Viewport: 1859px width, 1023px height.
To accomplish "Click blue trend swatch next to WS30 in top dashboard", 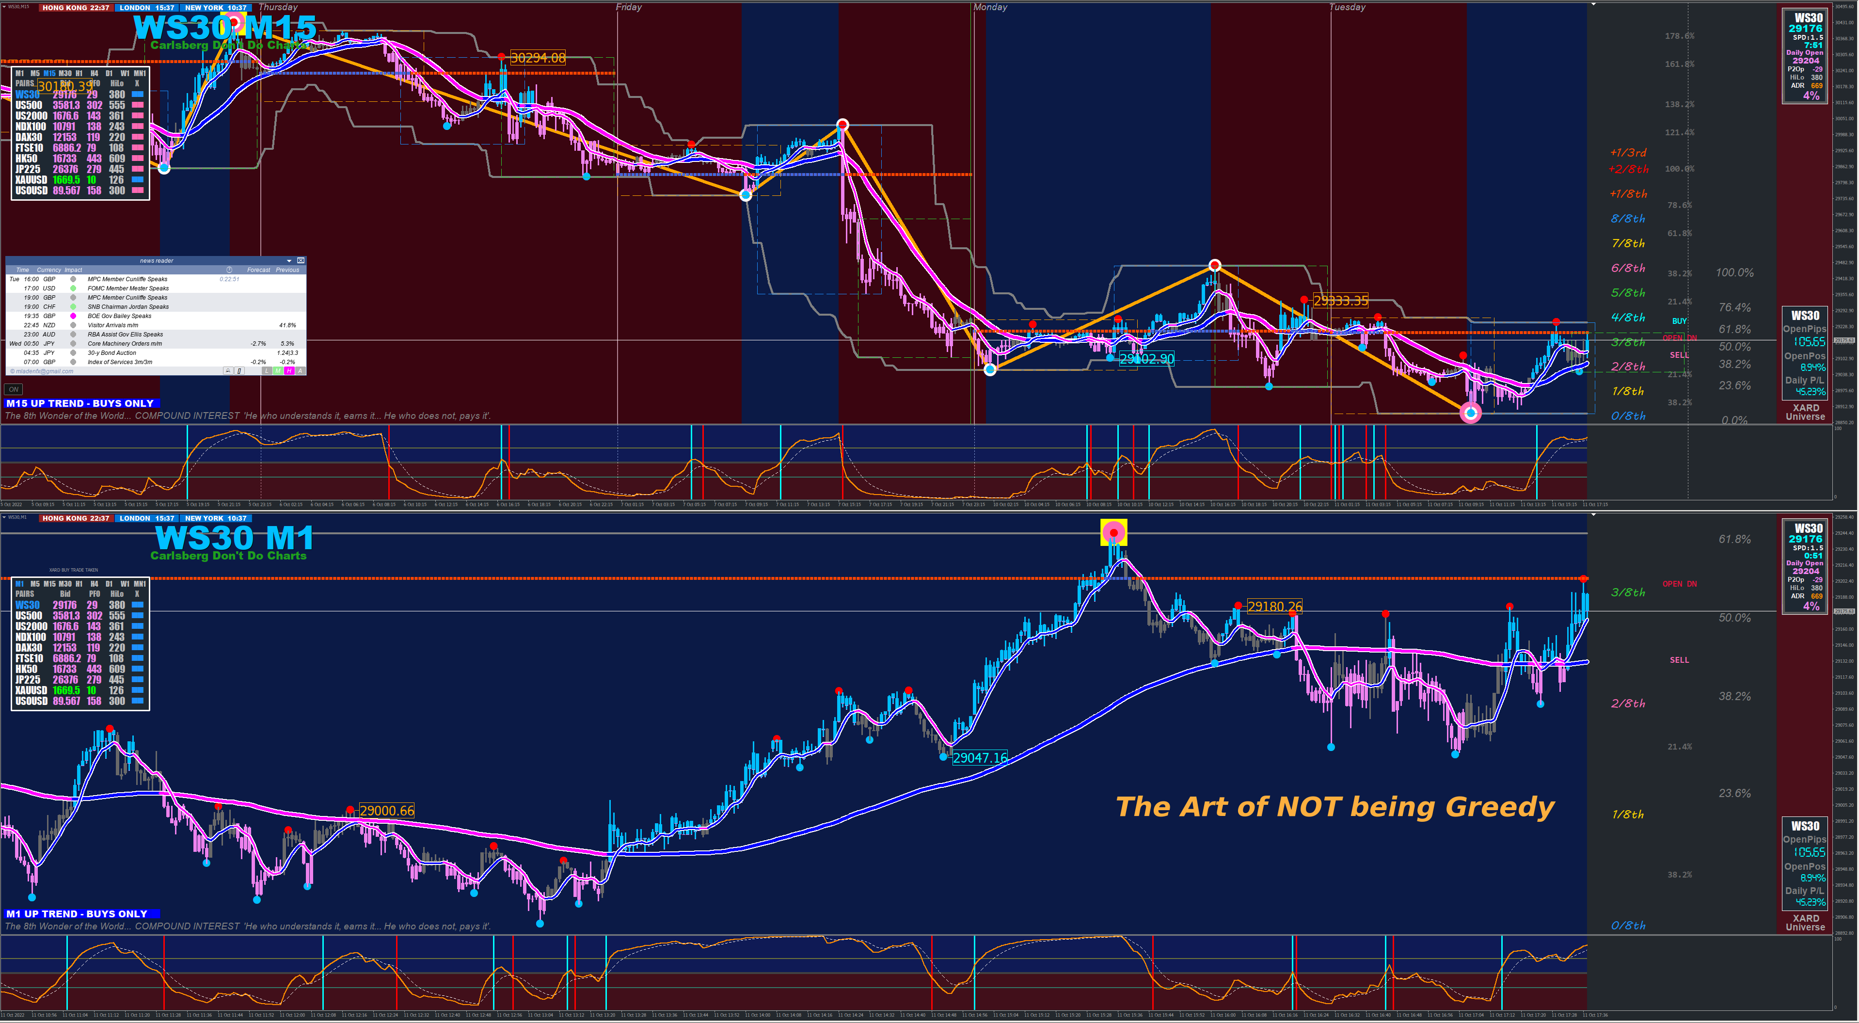I will 137,95.
